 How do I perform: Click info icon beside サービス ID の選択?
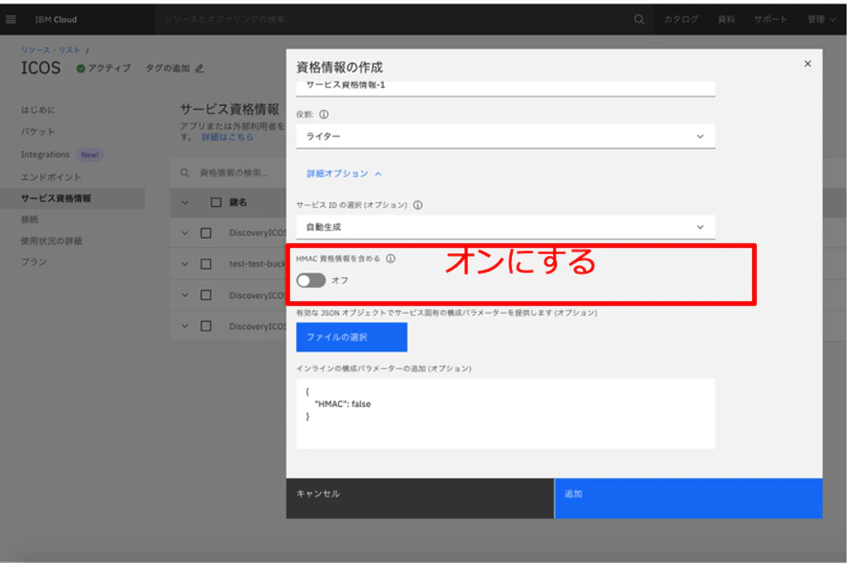tap(418, 205)
